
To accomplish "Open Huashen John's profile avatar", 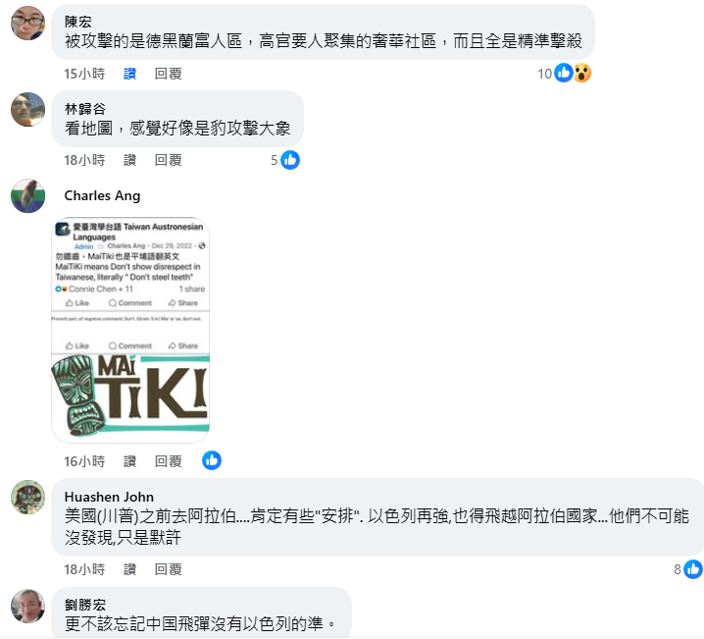I will click(27, 497).
